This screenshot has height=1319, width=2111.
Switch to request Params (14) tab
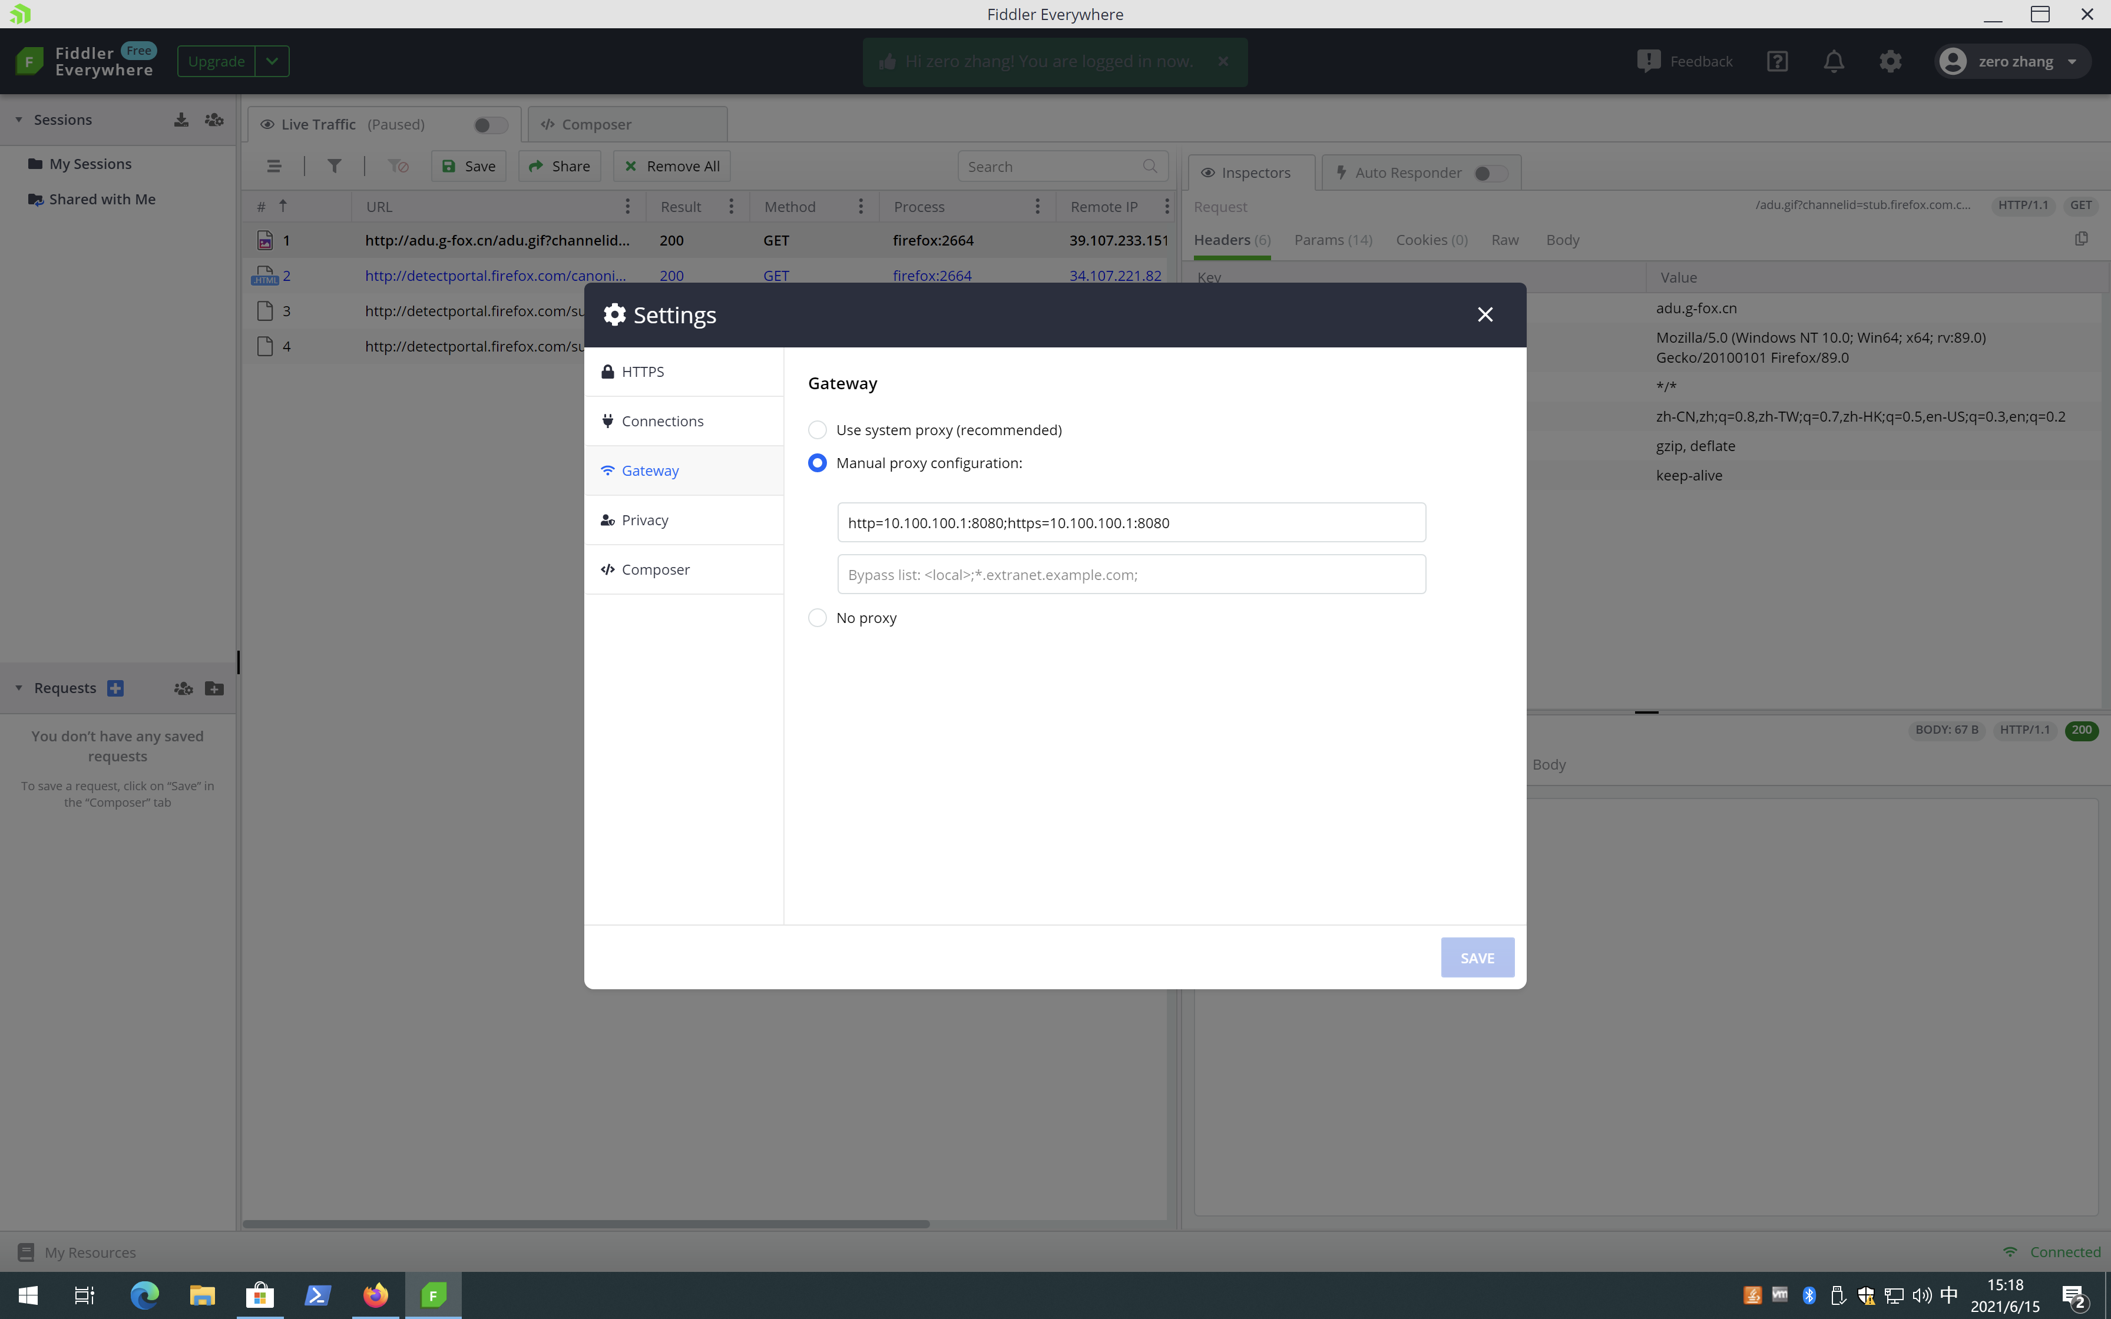click(x=1333, y=240)
